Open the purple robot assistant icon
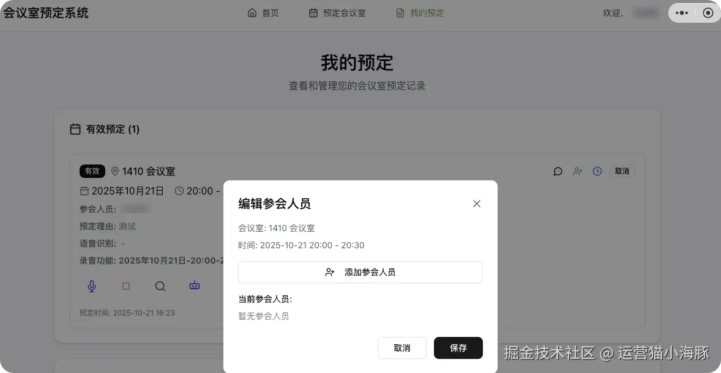Viewport: 721px width, 373px height. tap(195, 286)
